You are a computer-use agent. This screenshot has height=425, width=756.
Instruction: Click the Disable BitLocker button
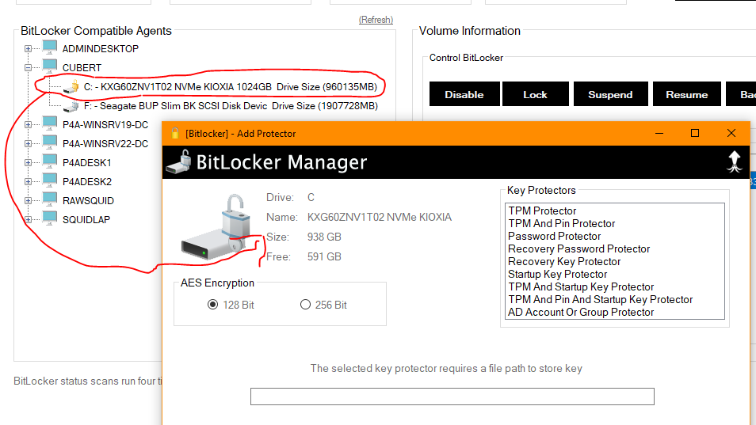(464, 94)
